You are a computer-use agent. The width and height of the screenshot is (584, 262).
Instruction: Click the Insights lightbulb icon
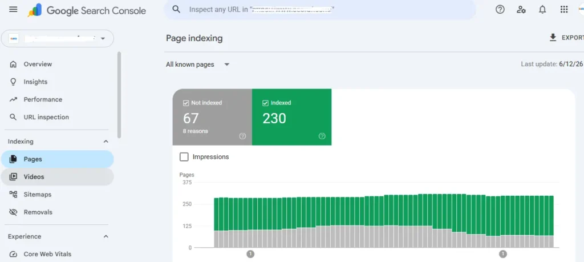click(13, 82)
